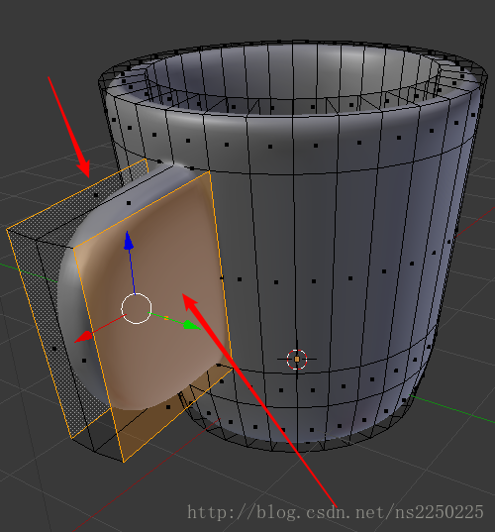Click the mid-edge vertex on the orange face's right edge
Screen dimensions: 495x532
(222, 277)
